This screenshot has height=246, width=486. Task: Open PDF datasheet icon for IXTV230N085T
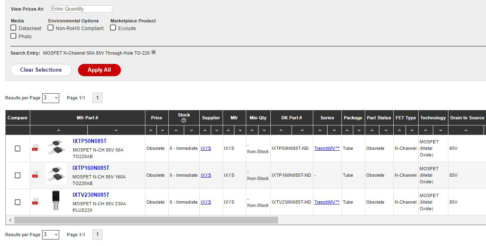click(35, 202)
